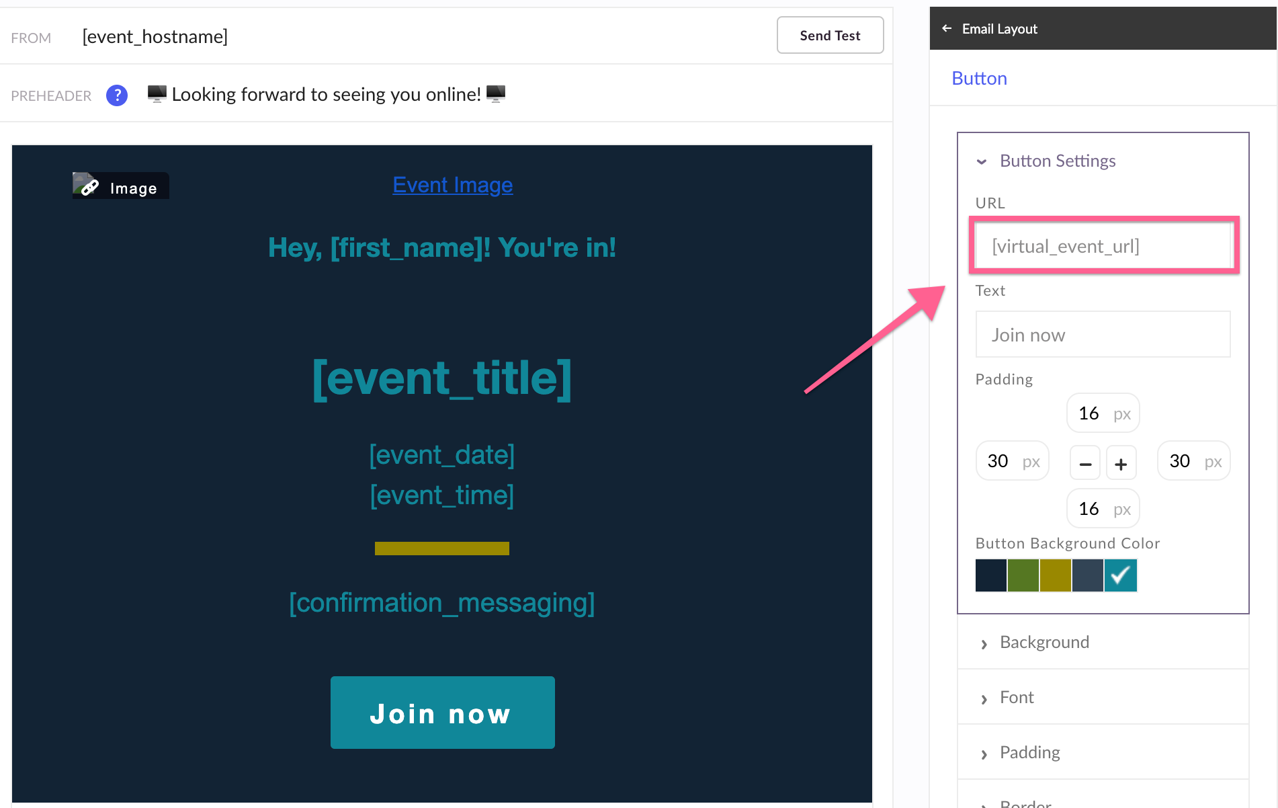Expand the Font section
1278x808 pixels.
tap(1103, 697)
